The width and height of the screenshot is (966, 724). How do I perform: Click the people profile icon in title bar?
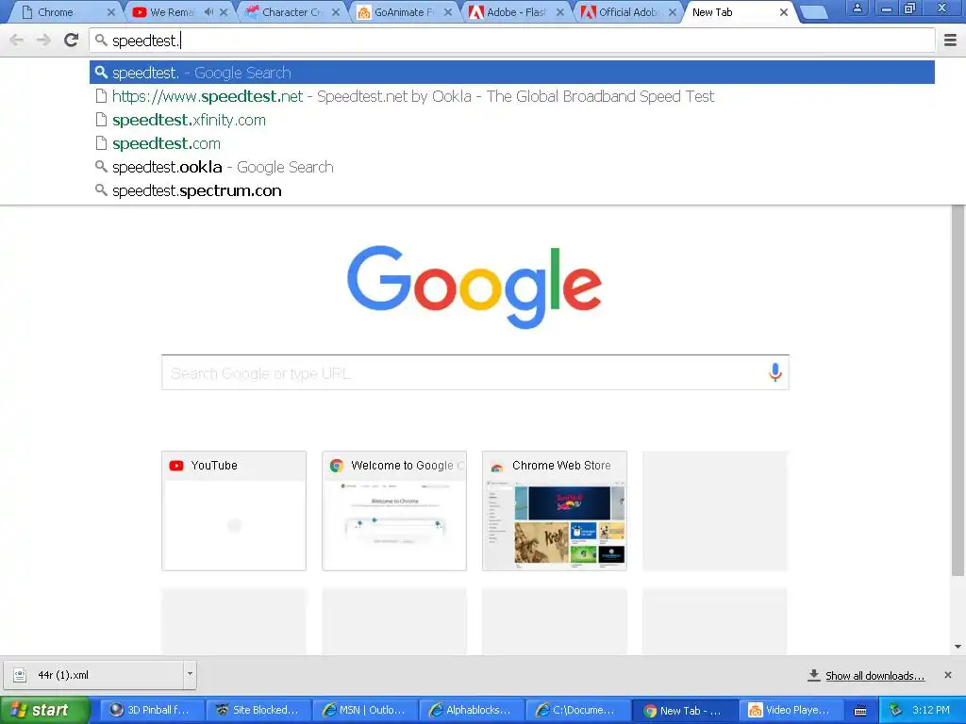[857, 8]
